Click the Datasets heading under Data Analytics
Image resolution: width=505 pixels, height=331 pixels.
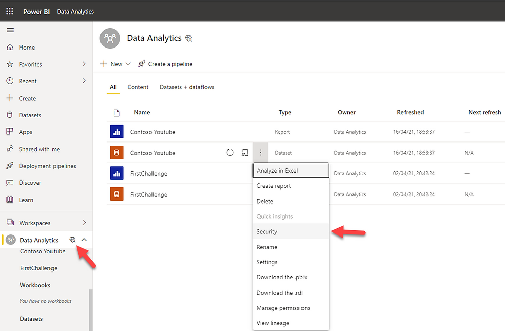click(31, 319)
